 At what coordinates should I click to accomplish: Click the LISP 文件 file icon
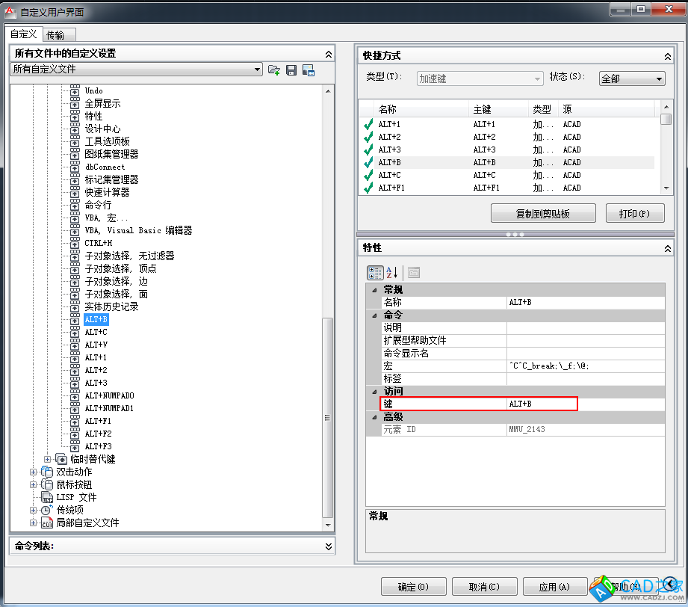[x=47, y=497]
